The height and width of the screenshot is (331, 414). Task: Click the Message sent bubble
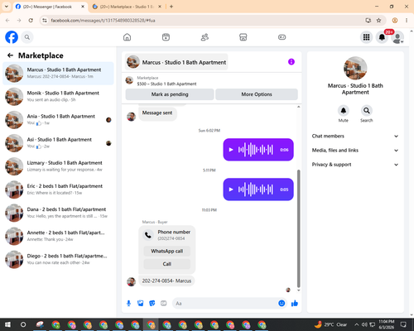click(x=157, y=113)
